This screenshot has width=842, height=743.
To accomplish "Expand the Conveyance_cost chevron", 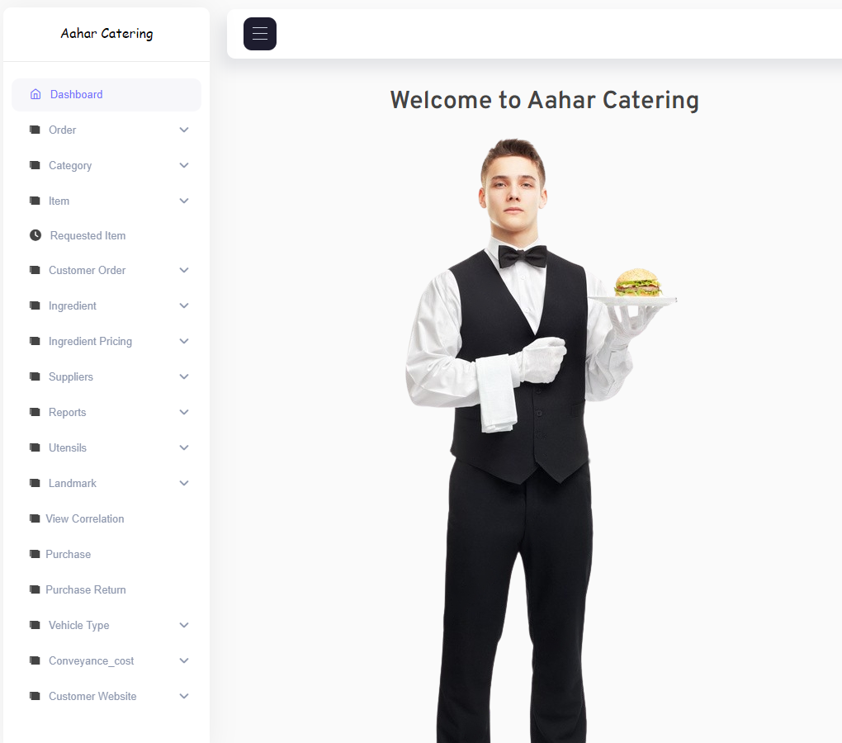I will click(x=184, y=660).
